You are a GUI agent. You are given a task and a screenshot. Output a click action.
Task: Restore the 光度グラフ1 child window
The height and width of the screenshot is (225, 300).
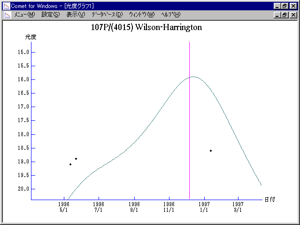284,15
